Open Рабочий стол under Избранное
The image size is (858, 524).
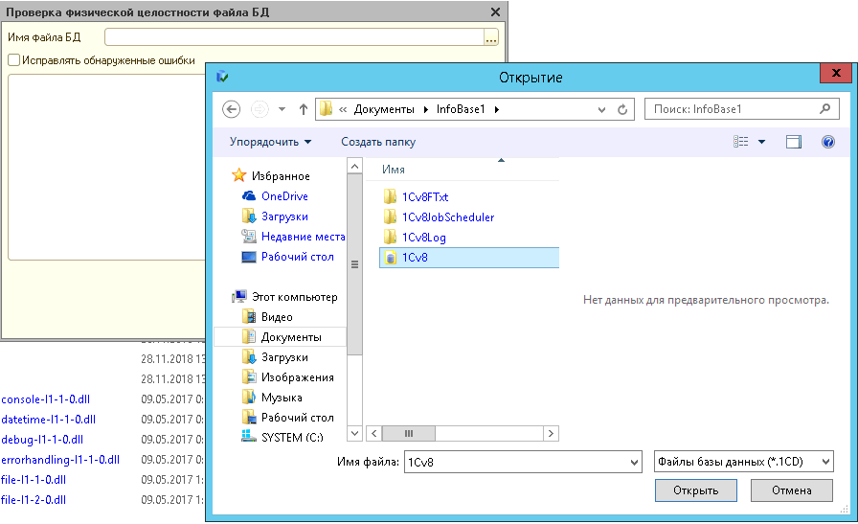pyautogui.click(x=298, y=257)
